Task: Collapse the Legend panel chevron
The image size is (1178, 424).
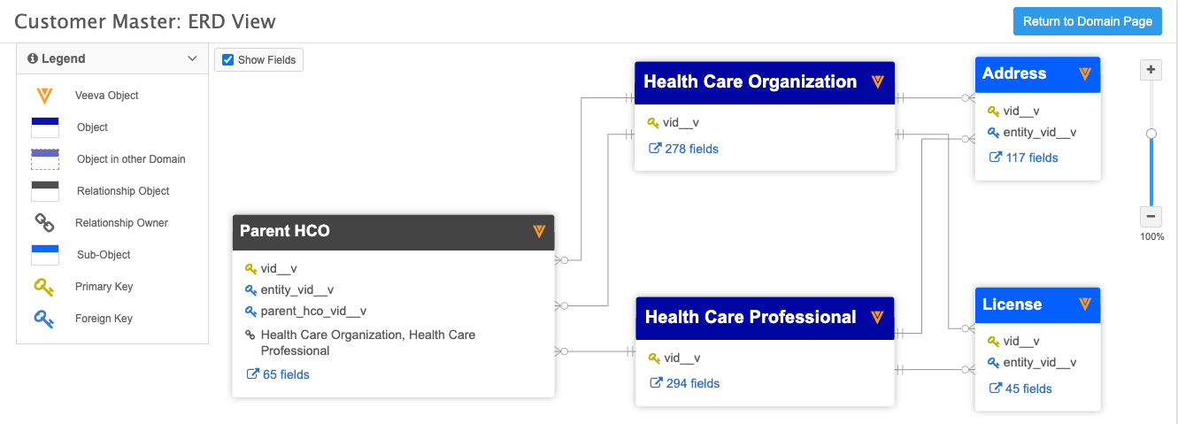Action: click(x=192, y=58)
